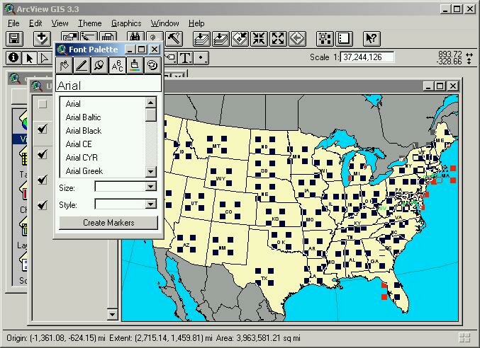Select the black Pointer arrow tool
480x348 pixels.
click(x=30, y=58)
